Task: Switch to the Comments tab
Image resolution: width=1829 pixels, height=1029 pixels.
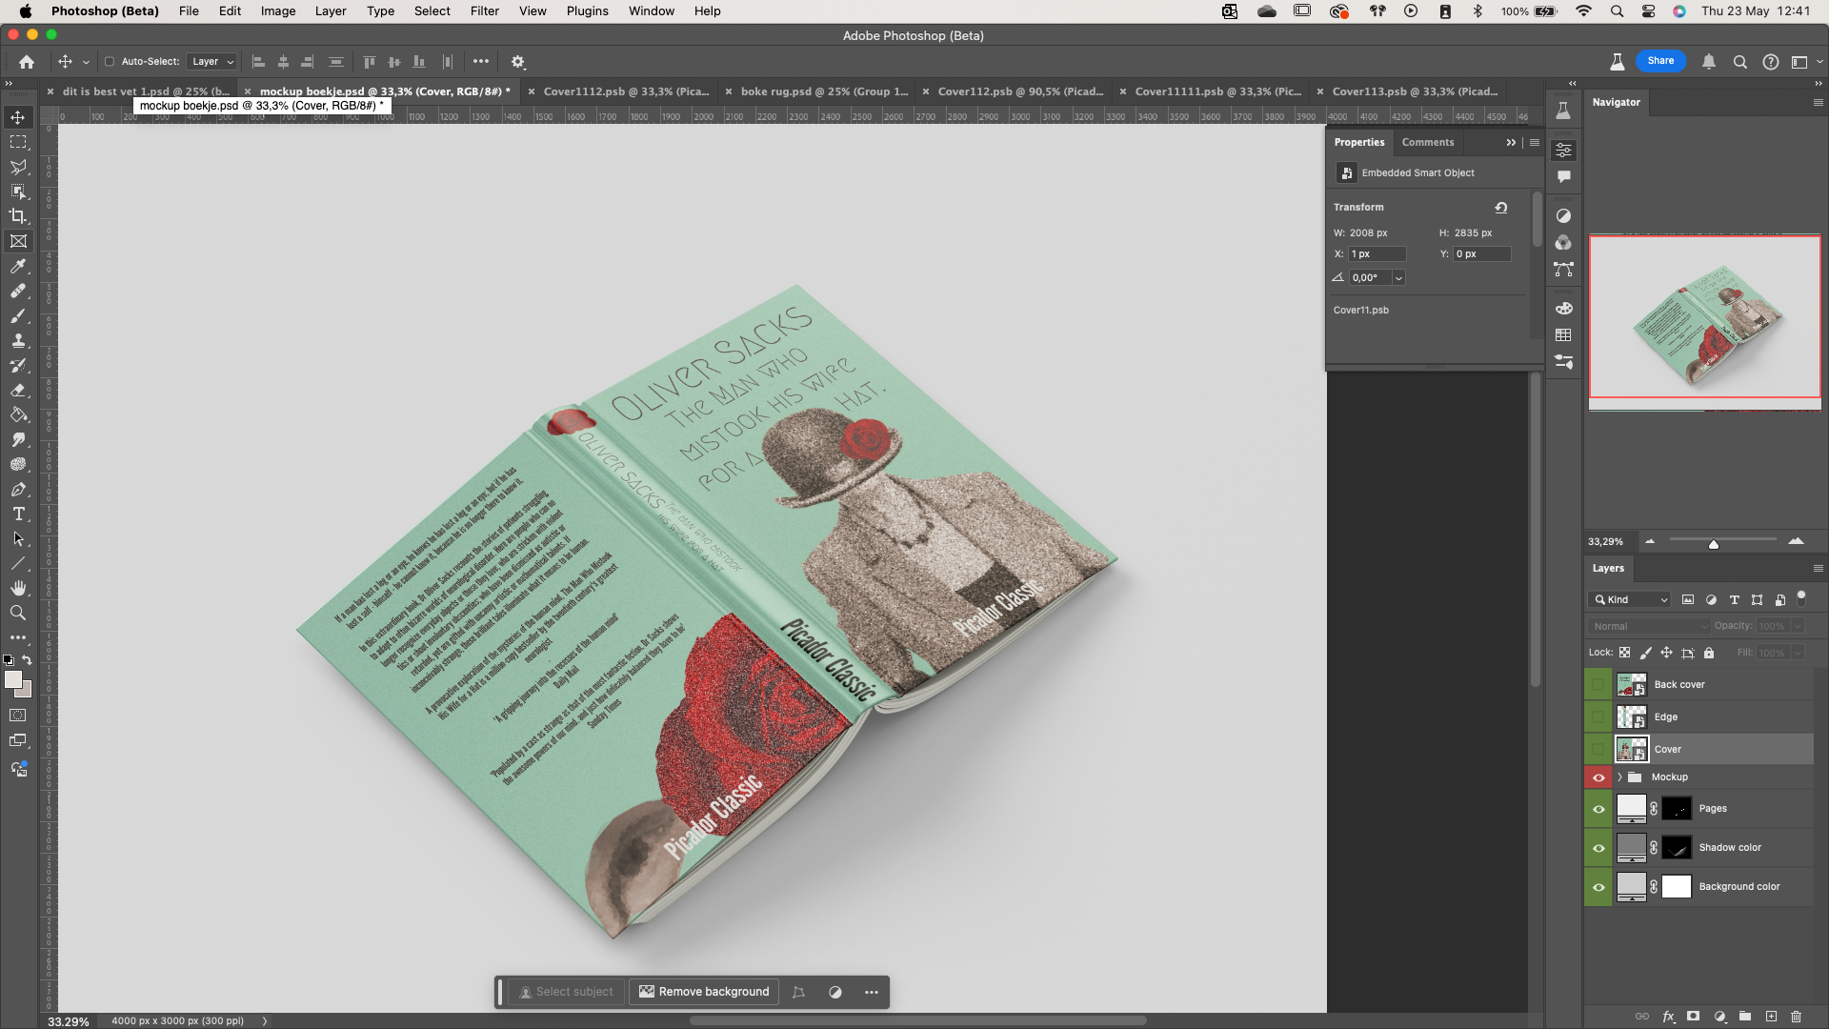Action: tap(1427, 142)
